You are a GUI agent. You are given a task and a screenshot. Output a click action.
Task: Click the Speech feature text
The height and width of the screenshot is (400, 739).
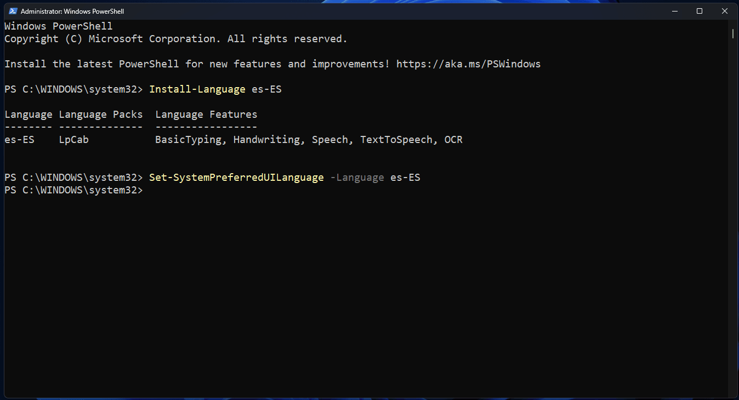[x=330, y=139]
